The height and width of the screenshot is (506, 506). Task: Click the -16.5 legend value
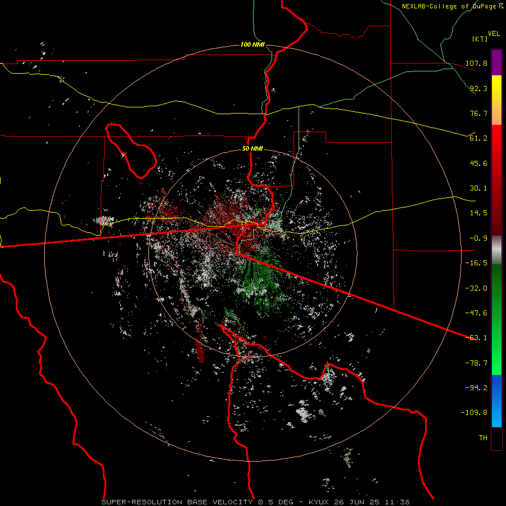[x=476, y=263]
